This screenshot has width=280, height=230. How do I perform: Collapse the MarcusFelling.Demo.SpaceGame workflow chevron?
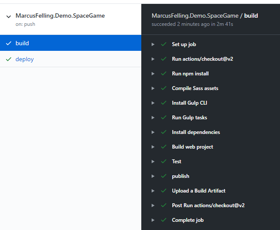point(9,16)
